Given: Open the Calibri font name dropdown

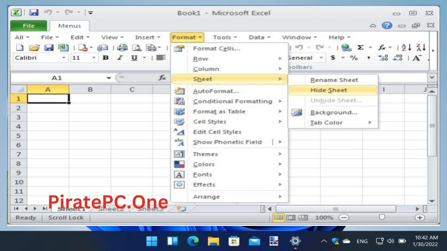Looking at the screenshot, I should (x=64, y=58).
